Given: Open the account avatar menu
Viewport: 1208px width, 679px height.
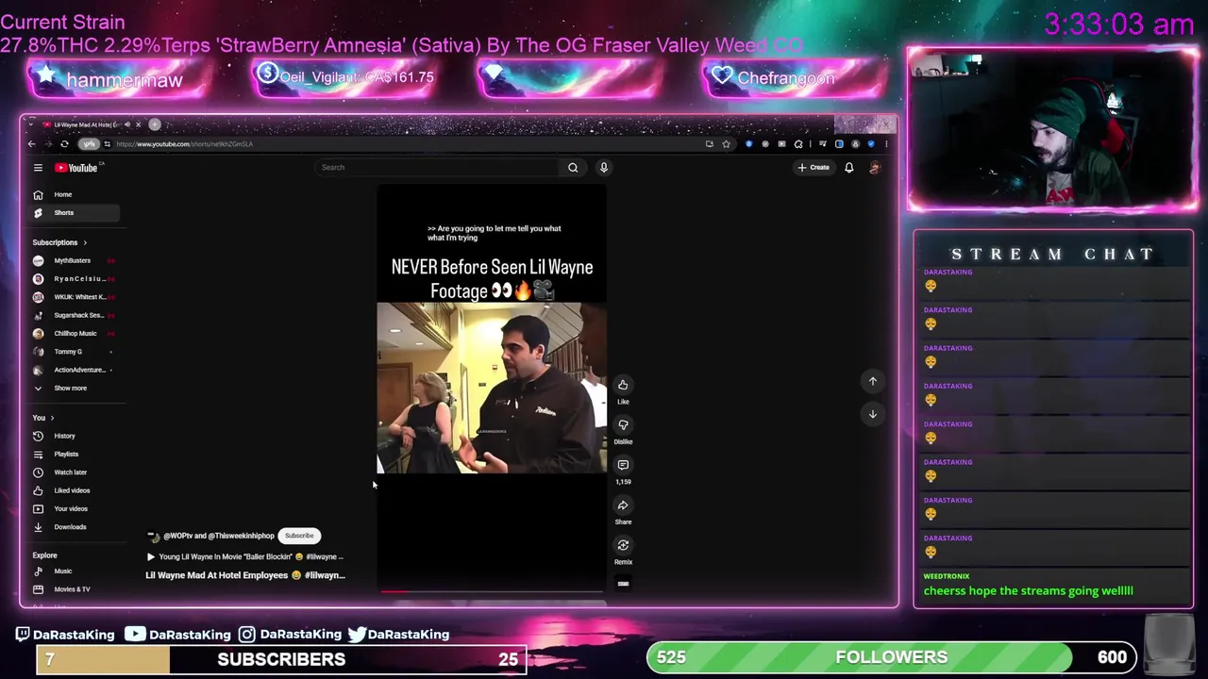Looking at the screenshot, I should pos(875,168).
